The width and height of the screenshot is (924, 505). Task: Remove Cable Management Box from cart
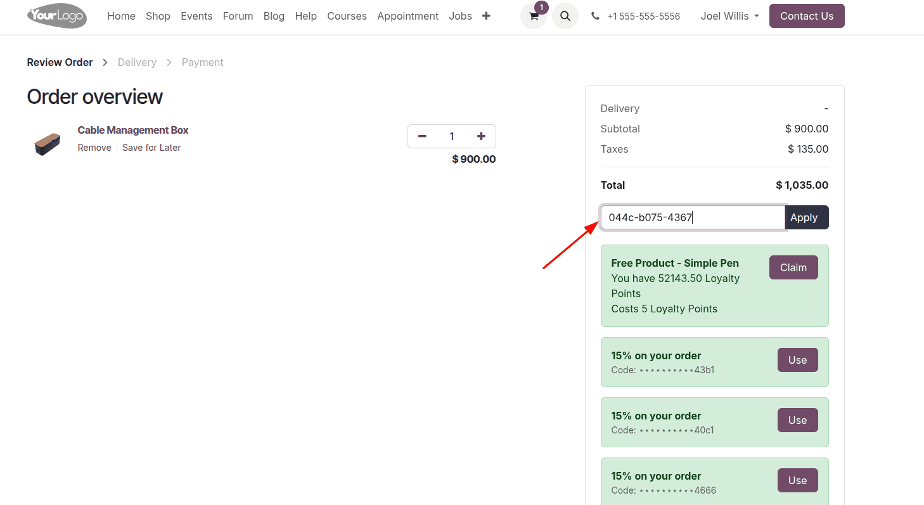point(94,148)
